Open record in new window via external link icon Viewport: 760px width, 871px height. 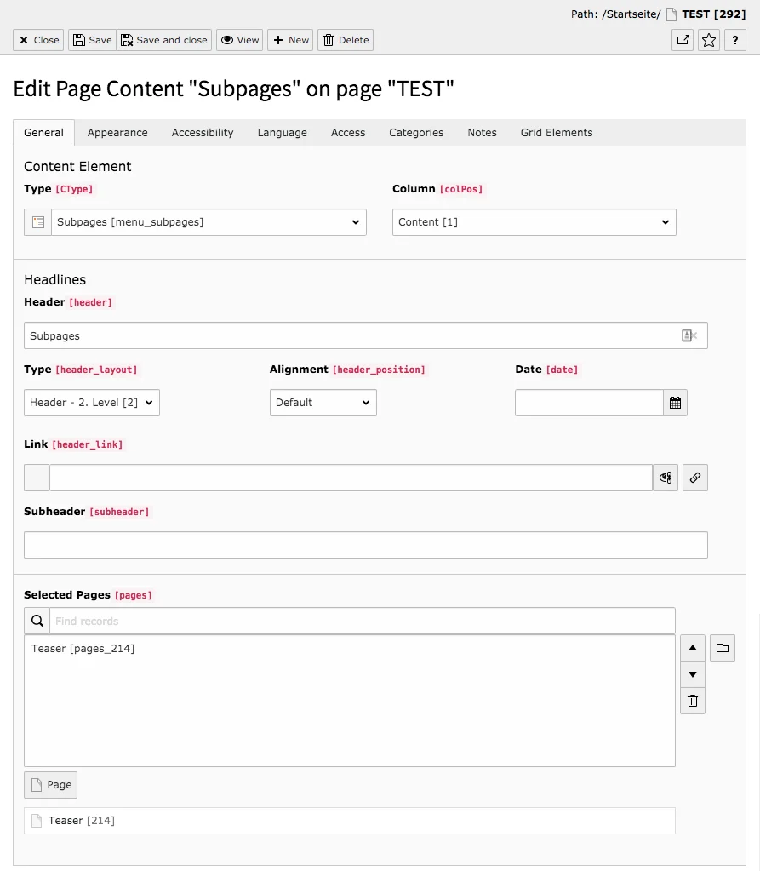[x=682, y=40]
